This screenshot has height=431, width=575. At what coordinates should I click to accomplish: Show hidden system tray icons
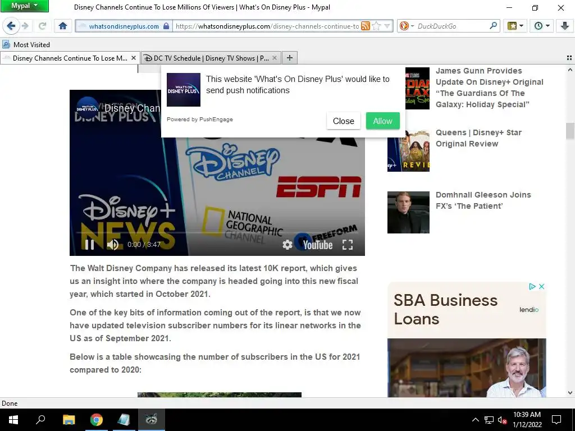pos(475,420)
